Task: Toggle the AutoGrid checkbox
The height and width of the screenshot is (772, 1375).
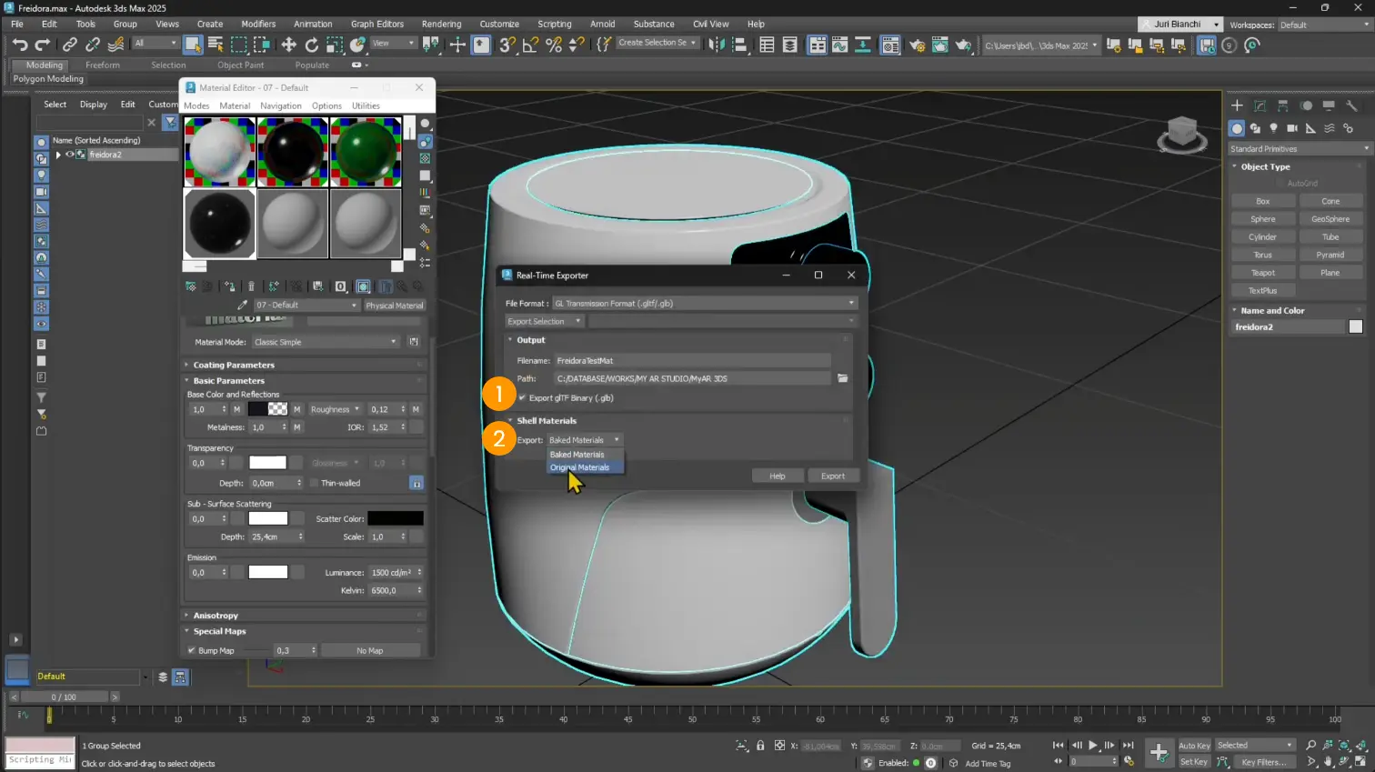Action: click(1280, 184)
